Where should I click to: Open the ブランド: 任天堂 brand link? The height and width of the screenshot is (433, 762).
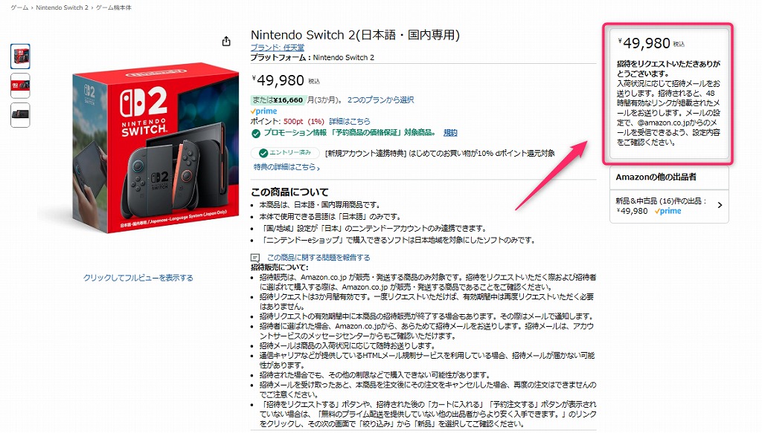[x=278, y=48]
